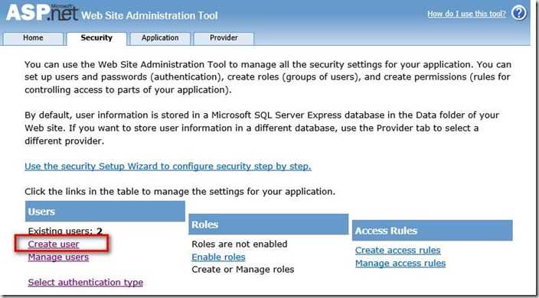
Task: Open the Provider tab
Action: (224, 38)
